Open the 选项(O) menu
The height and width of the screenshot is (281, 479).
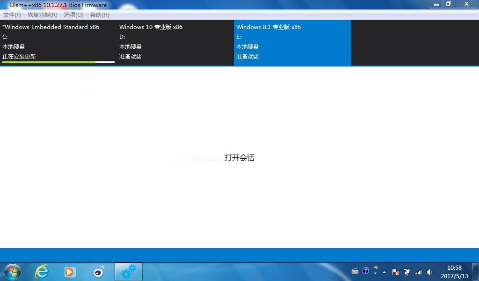[x=73, y=15]
